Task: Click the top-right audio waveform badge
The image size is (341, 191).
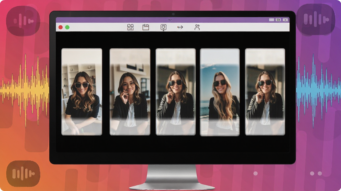Action: pos(316,19)
